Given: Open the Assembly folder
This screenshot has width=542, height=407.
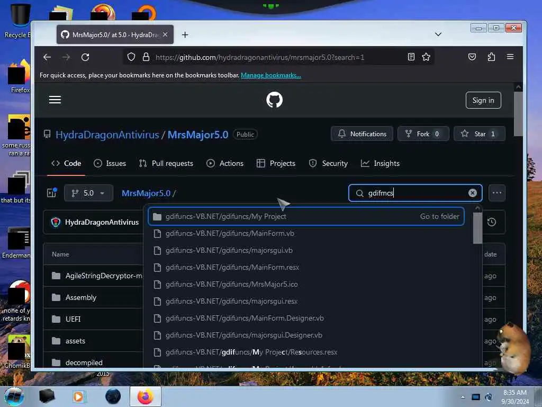Looking at the screenshot, I should (81, 298).
